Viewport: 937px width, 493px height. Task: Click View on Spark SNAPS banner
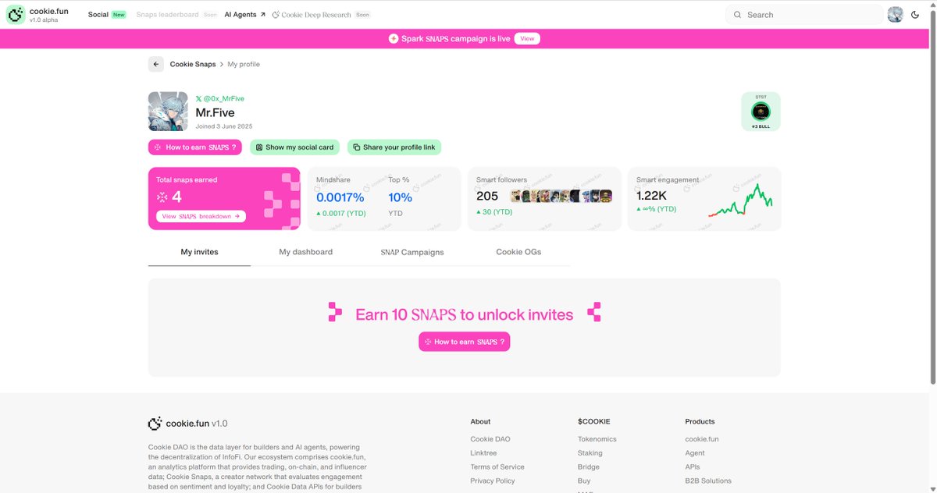click(x=527, y=38)
